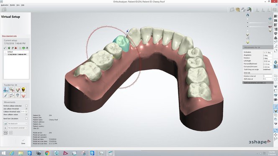Open Chrome from the Windows taskbar
The height and width of the screenshot is (156, 278).
pyautogui.click(x=47, y=153)
